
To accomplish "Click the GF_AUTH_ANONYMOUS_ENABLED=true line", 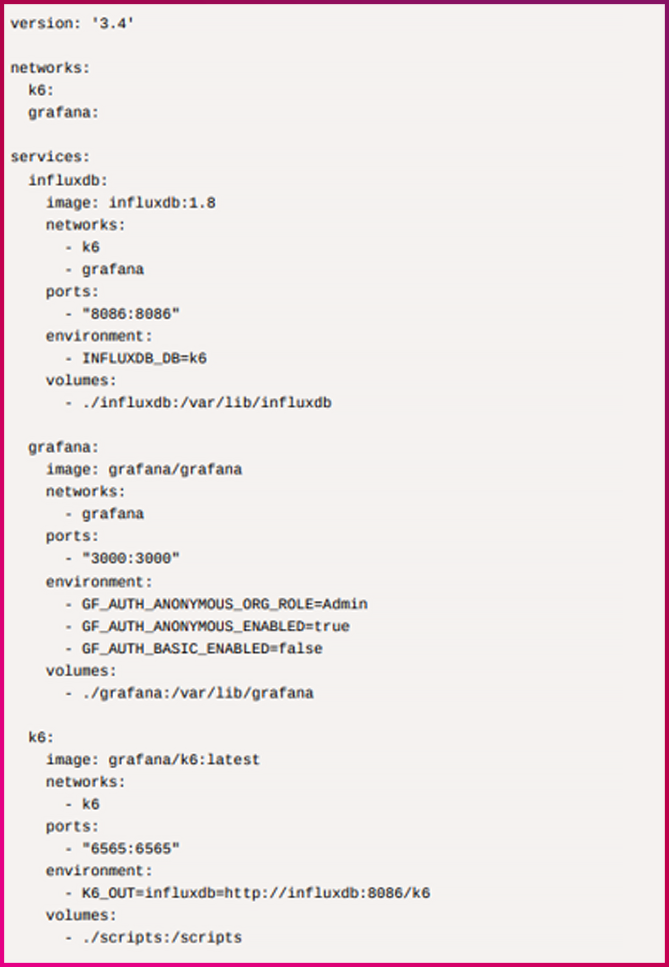I will pyautogui.click(x=216, y=626).
